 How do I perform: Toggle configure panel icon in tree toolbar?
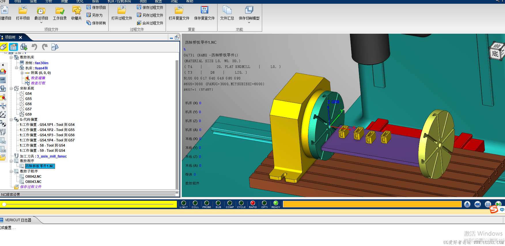click(x=14, y=47)
